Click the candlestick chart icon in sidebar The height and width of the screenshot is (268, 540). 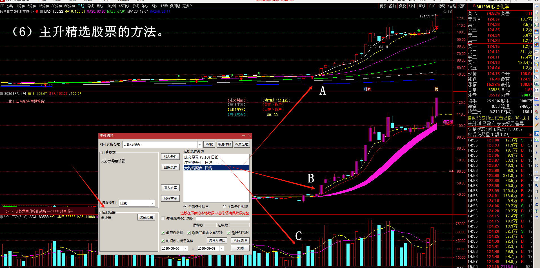(x=536, y=44)
